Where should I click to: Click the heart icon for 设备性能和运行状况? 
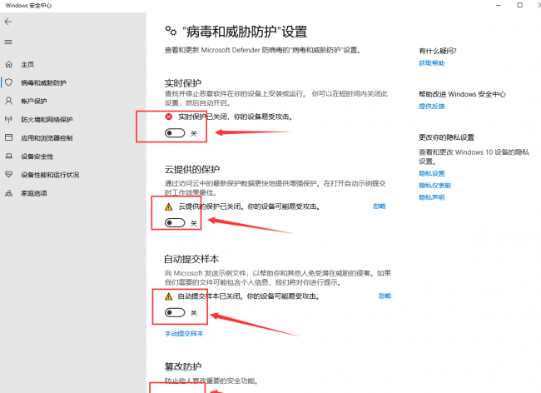[8, 175]
